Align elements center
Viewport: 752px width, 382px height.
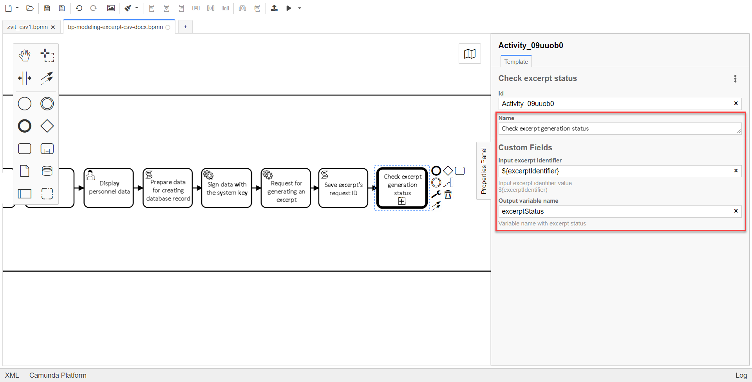pos(166,8)
